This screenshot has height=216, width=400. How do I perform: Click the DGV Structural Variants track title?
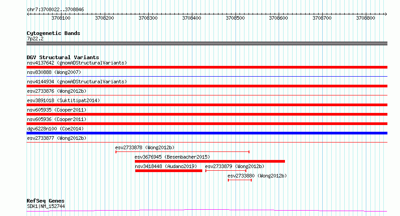63,57
